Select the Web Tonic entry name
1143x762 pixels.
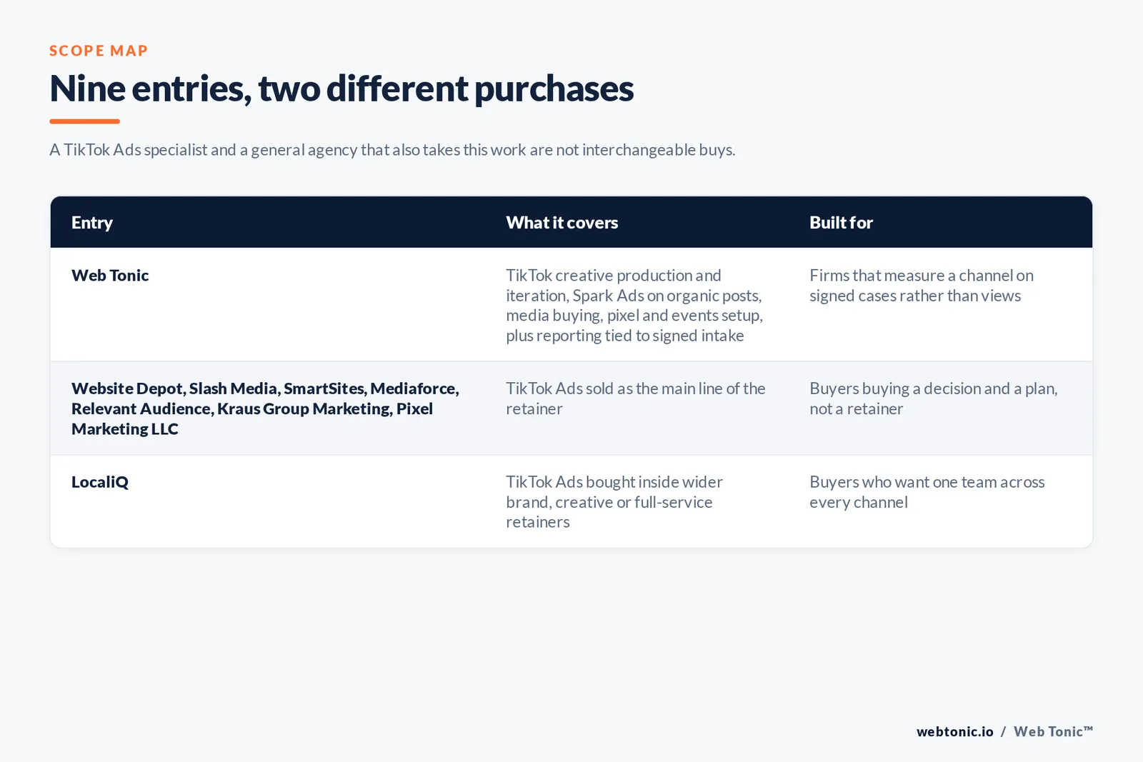(x=110, y=276)
